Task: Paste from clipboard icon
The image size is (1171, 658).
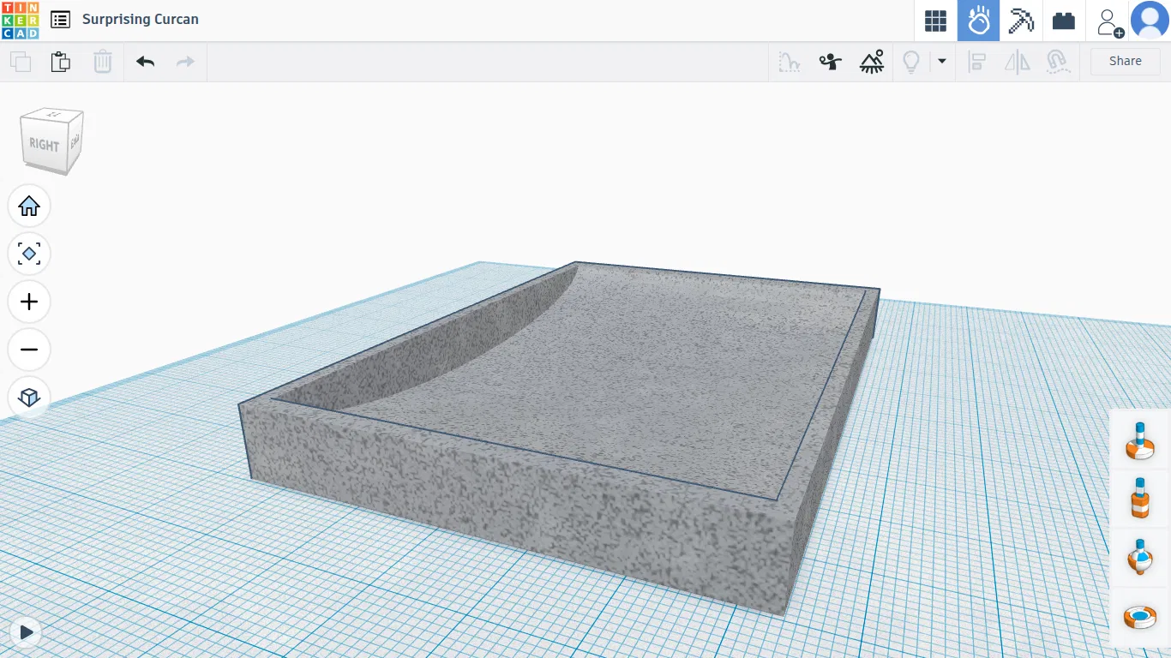Action: 60,62
